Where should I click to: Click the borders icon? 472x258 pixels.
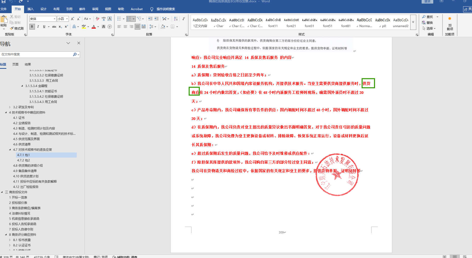[173, 27]
